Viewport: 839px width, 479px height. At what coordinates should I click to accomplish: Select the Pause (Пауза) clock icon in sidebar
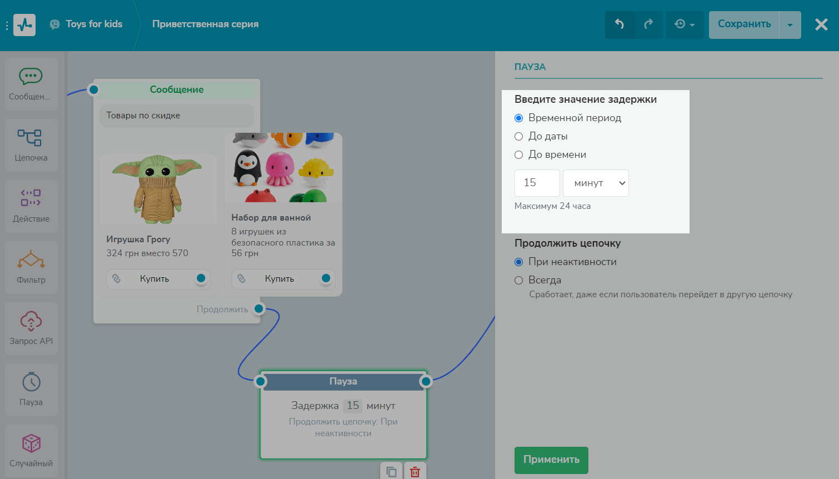click(31, 382)
